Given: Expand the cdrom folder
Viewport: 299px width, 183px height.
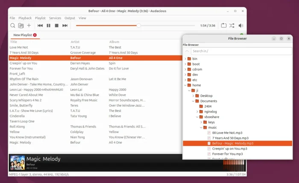Looking at the screenshot, I should 185,70.
